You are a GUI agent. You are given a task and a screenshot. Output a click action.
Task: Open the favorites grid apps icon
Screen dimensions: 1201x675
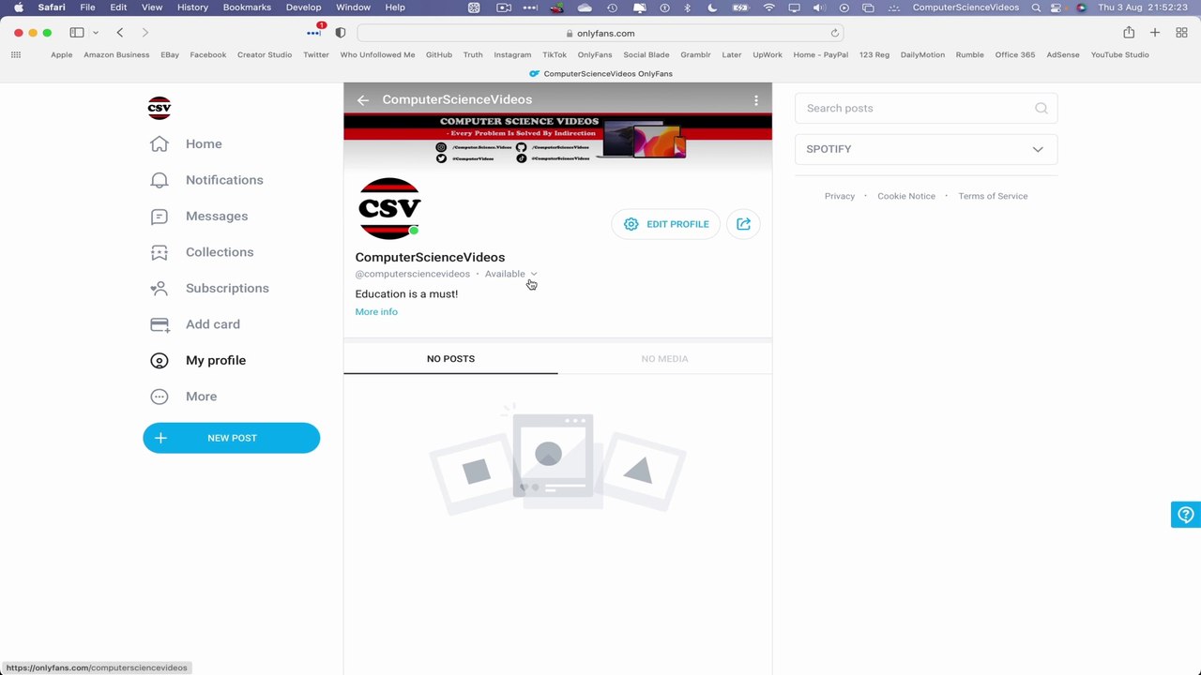pos(16,54)
